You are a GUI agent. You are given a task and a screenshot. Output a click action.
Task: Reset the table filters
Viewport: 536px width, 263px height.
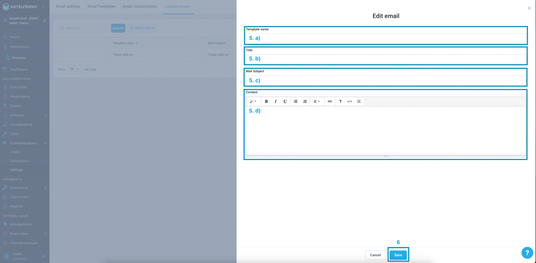[141, 28]
